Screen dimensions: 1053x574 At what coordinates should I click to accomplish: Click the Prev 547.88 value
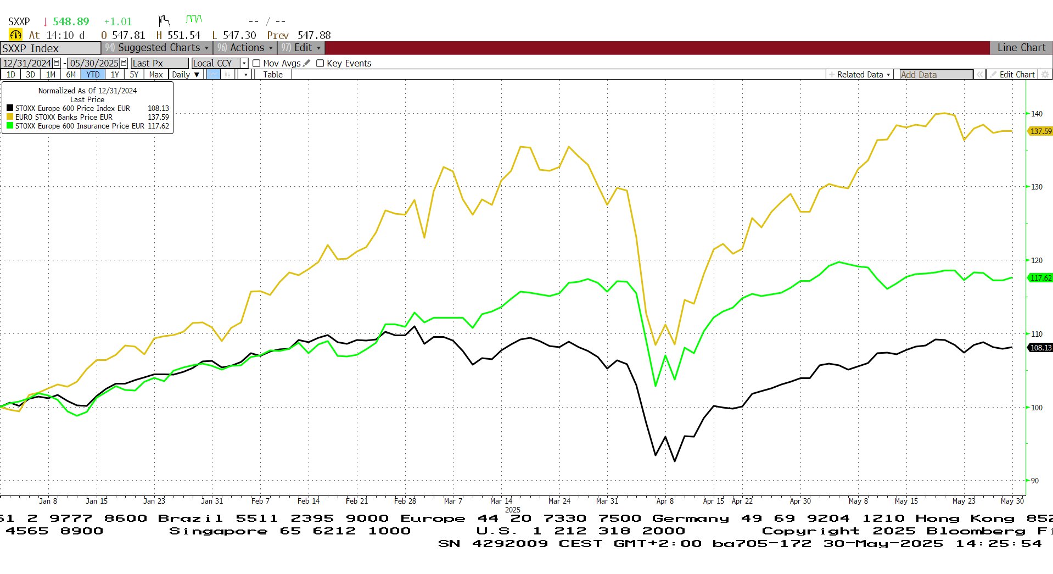pyautogui.click(x=299, y=35)
